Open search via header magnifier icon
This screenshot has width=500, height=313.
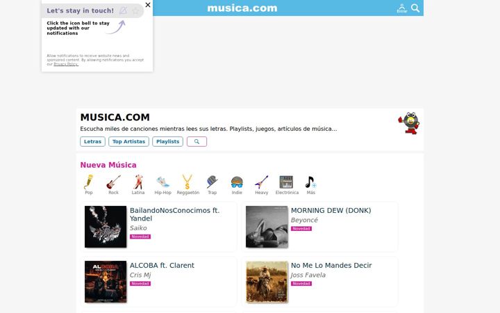415,8
